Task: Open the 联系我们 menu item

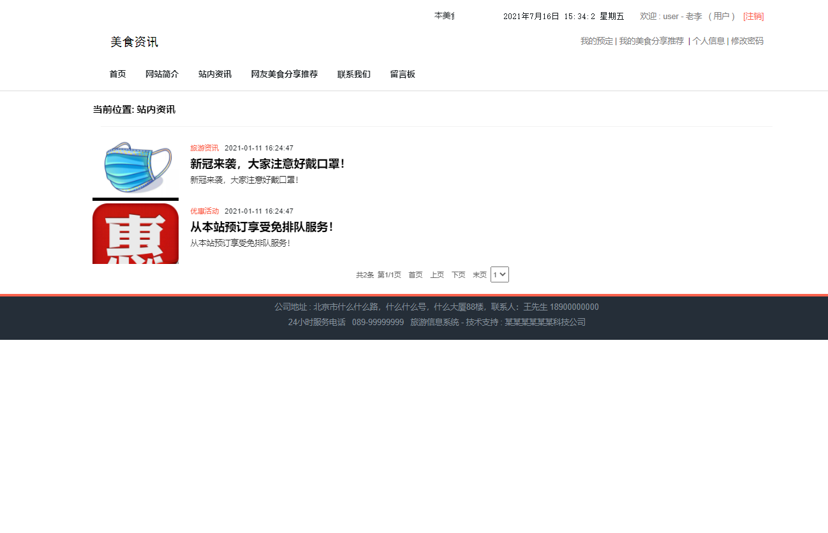Action: coord(354,74)
